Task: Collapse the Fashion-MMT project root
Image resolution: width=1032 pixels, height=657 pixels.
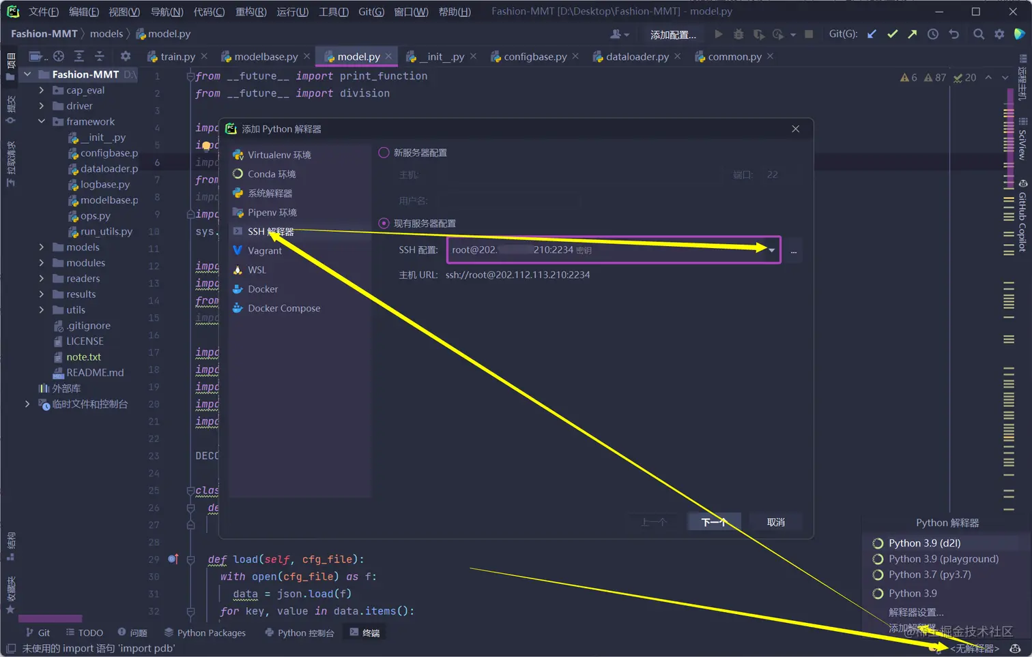Action: pyautogui.click(x=27, y=74)
